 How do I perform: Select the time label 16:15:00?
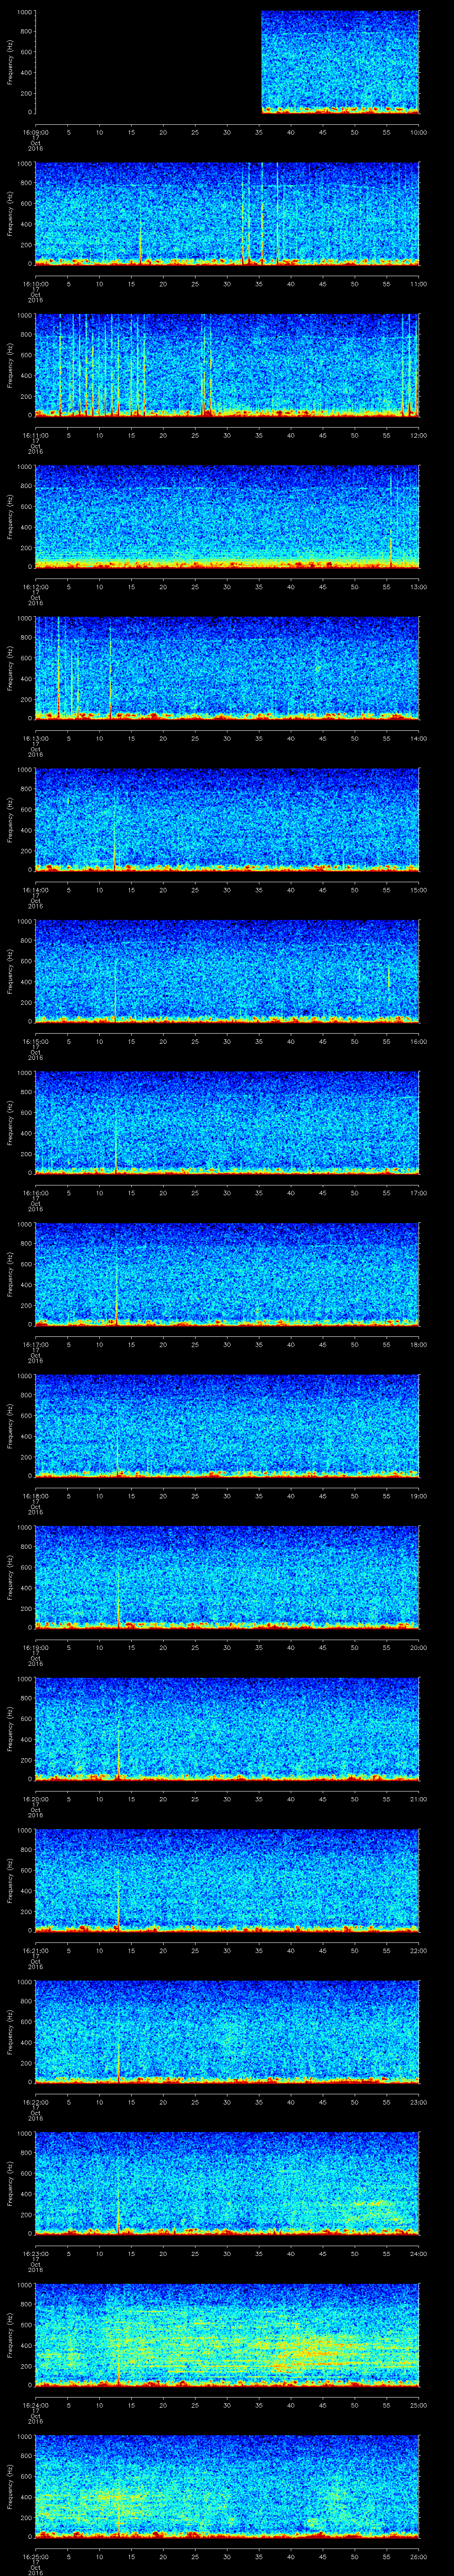click(x=35, y=1041)
